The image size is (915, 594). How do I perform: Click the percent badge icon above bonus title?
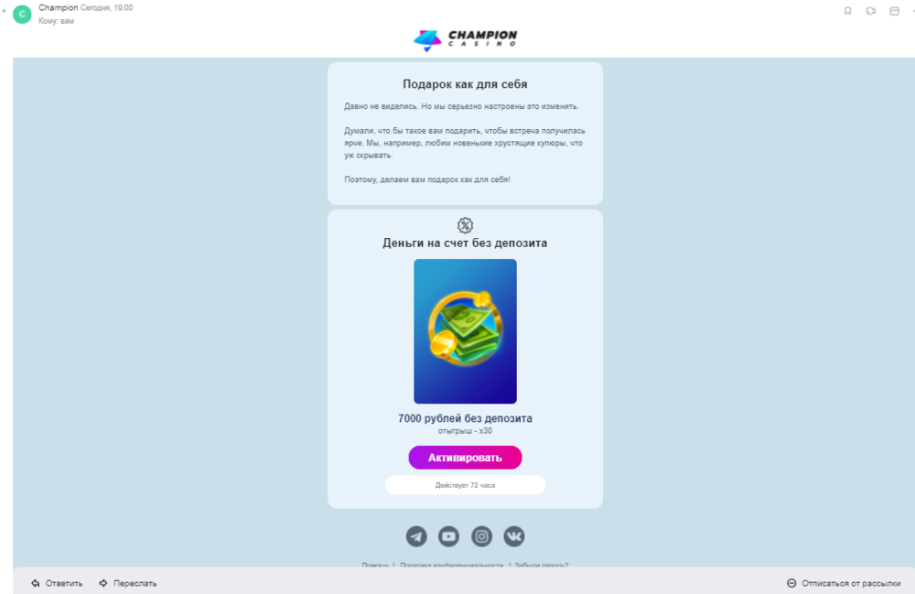(465, 225)
